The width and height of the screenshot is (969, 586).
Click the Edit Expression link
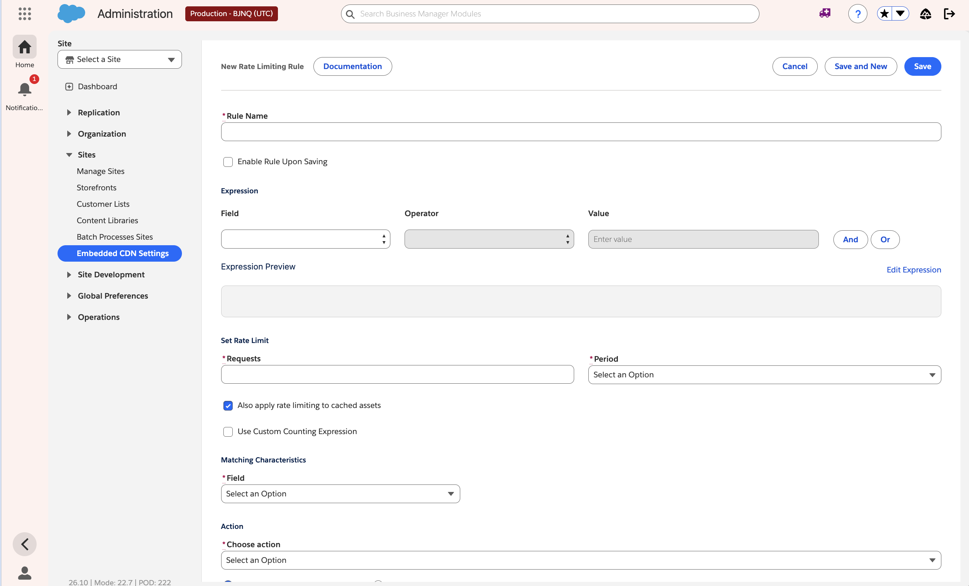click(x=914, y=270)
